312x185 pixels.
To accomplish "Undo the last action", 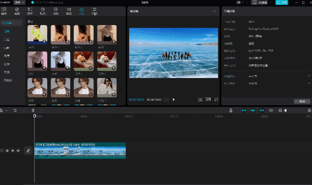I will coord(15,110).
